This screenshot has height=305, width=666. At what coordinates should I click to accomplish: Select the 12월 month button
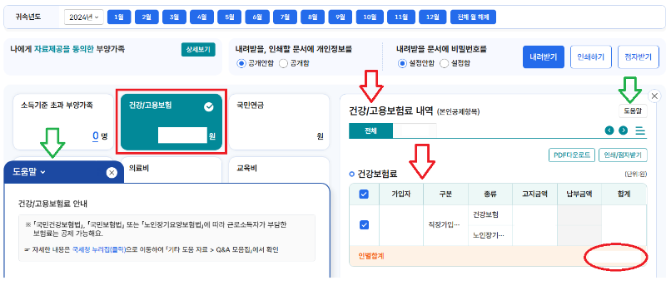[433, 17]
